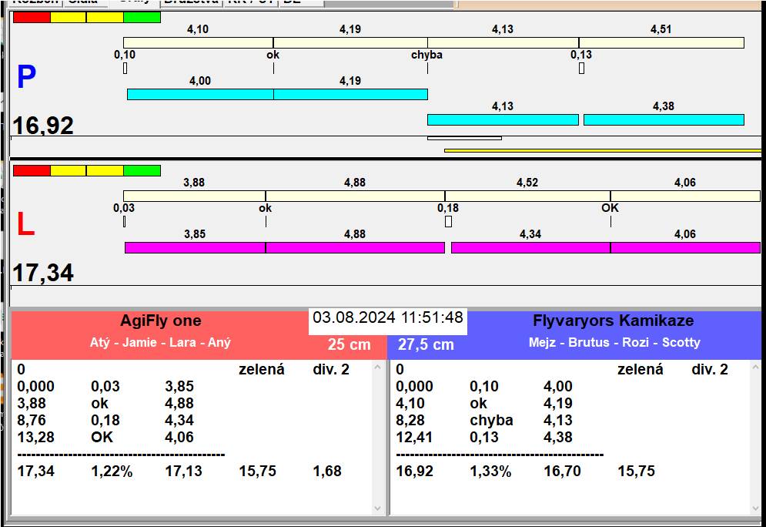Click the 0,10 start marker box in lane P
This screenshot has height=527, width=766.
pyautogui.click(x=125, y=69)
